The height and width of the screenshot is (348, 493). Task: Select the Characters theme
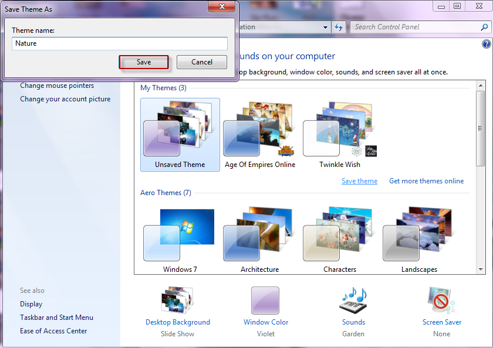click(x=340, y=240)
